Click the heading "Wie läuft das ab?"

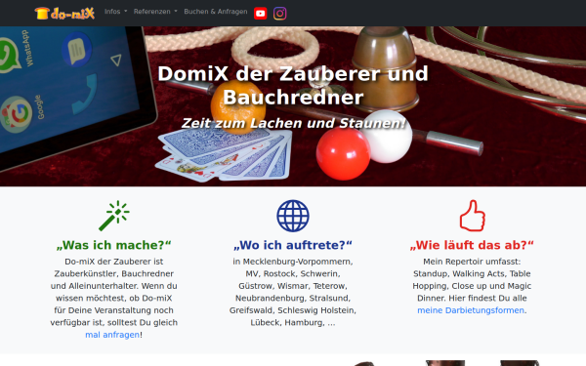pos(472,245)
